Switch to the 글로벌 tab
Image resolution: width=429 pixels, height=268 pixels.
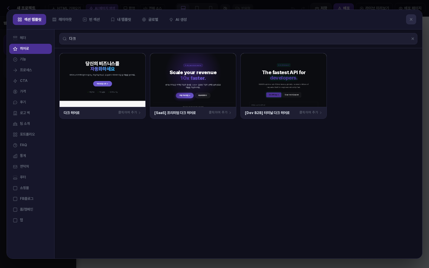(150, 19)
